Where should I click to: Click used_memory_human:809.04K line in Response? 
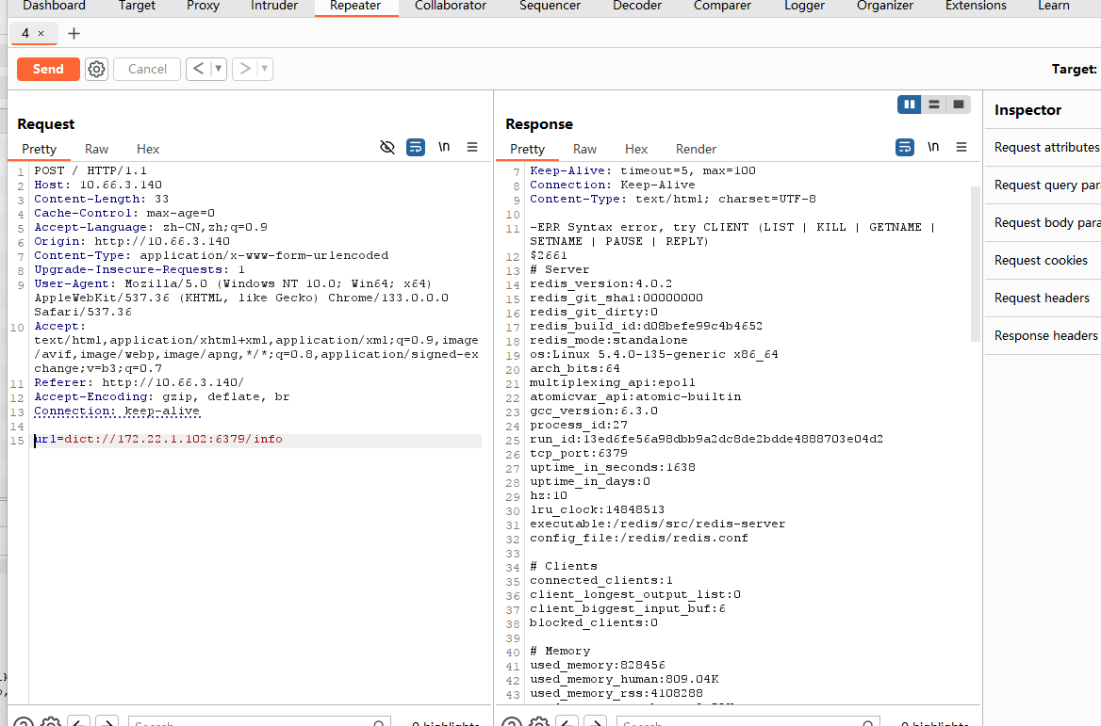pos(623,679)
